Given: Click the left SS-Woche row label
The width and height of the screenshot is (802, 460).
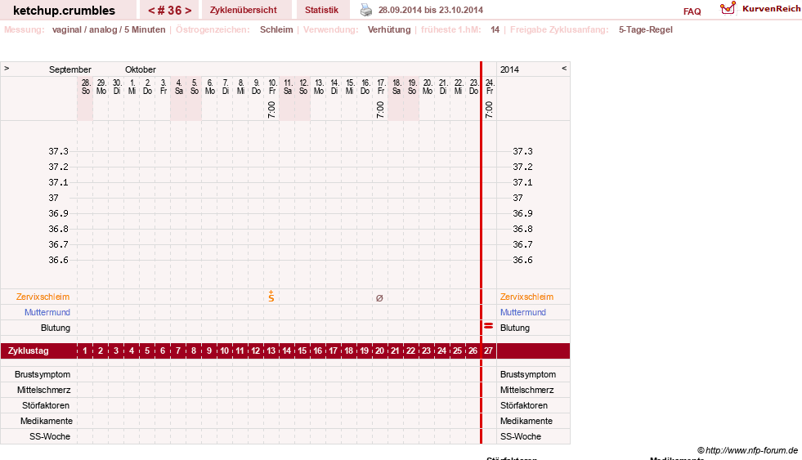Looking at the screenshot, I should point(50,436).
